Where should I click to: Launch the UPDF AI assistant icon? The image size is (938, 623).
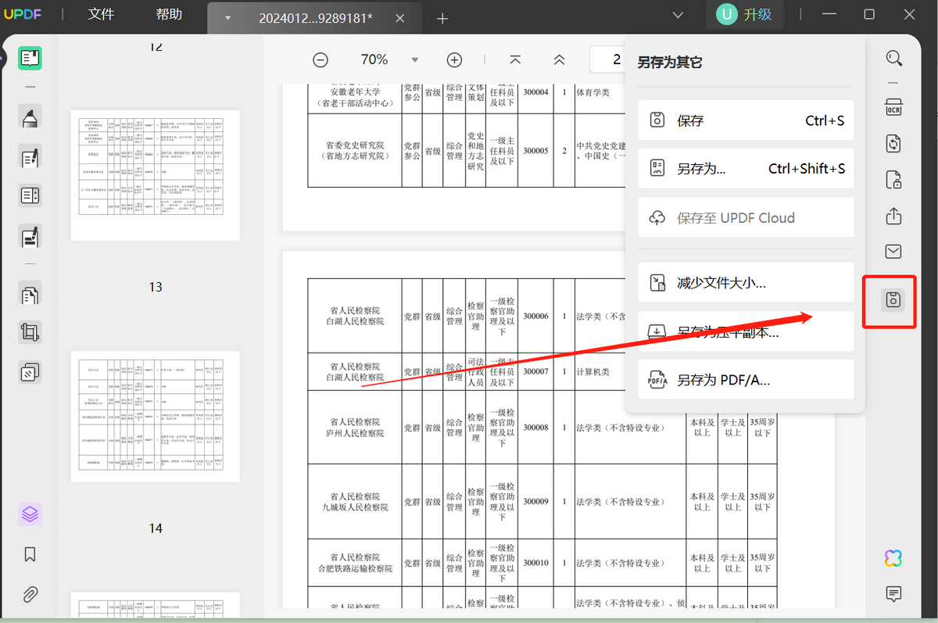pos(893,557)
